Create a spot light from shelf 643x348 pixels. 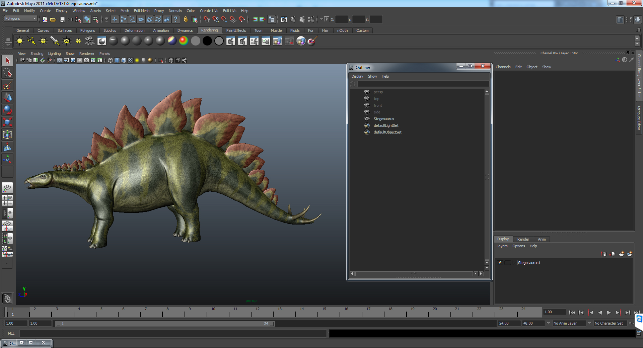(x=55, y=41)
